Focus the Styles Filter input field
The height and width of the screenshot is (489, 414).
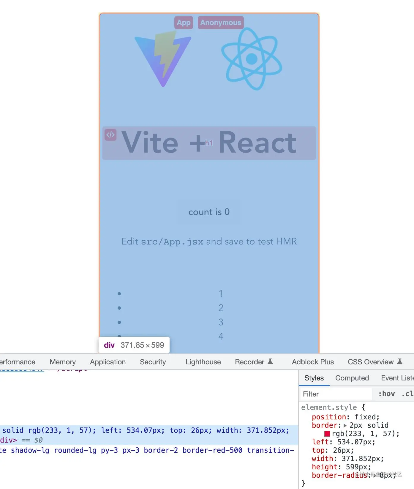tap(336, 394)
